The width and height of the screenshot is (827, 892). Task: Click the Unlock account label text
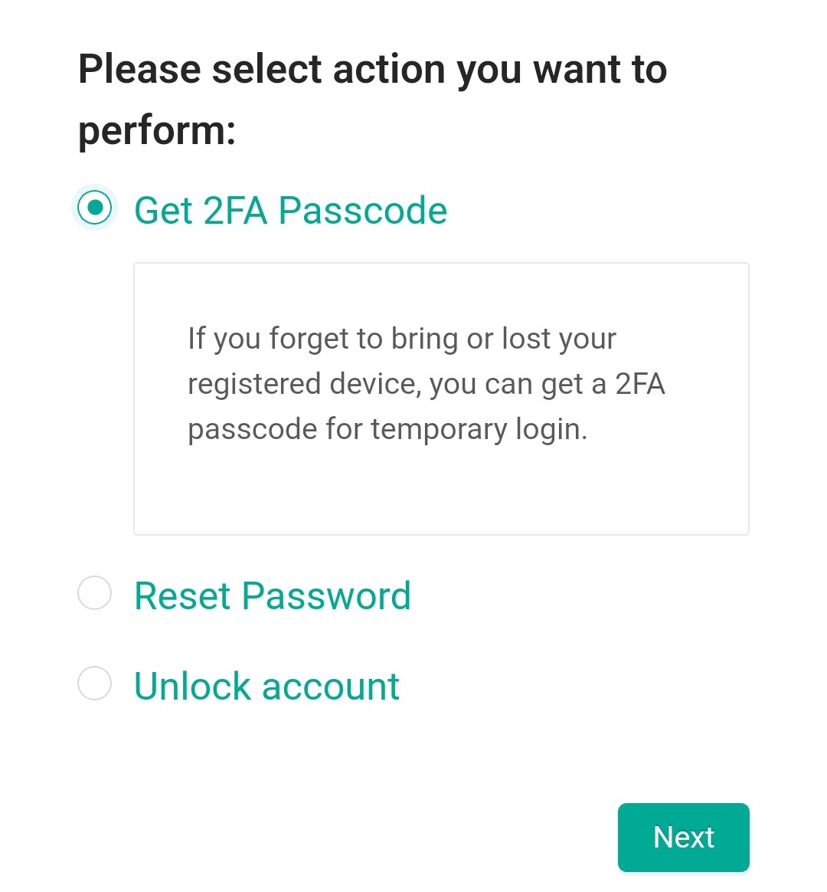(266, 686)
